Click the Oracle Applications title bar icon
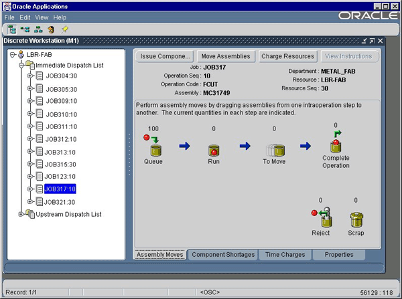 [x=7, y=7]
